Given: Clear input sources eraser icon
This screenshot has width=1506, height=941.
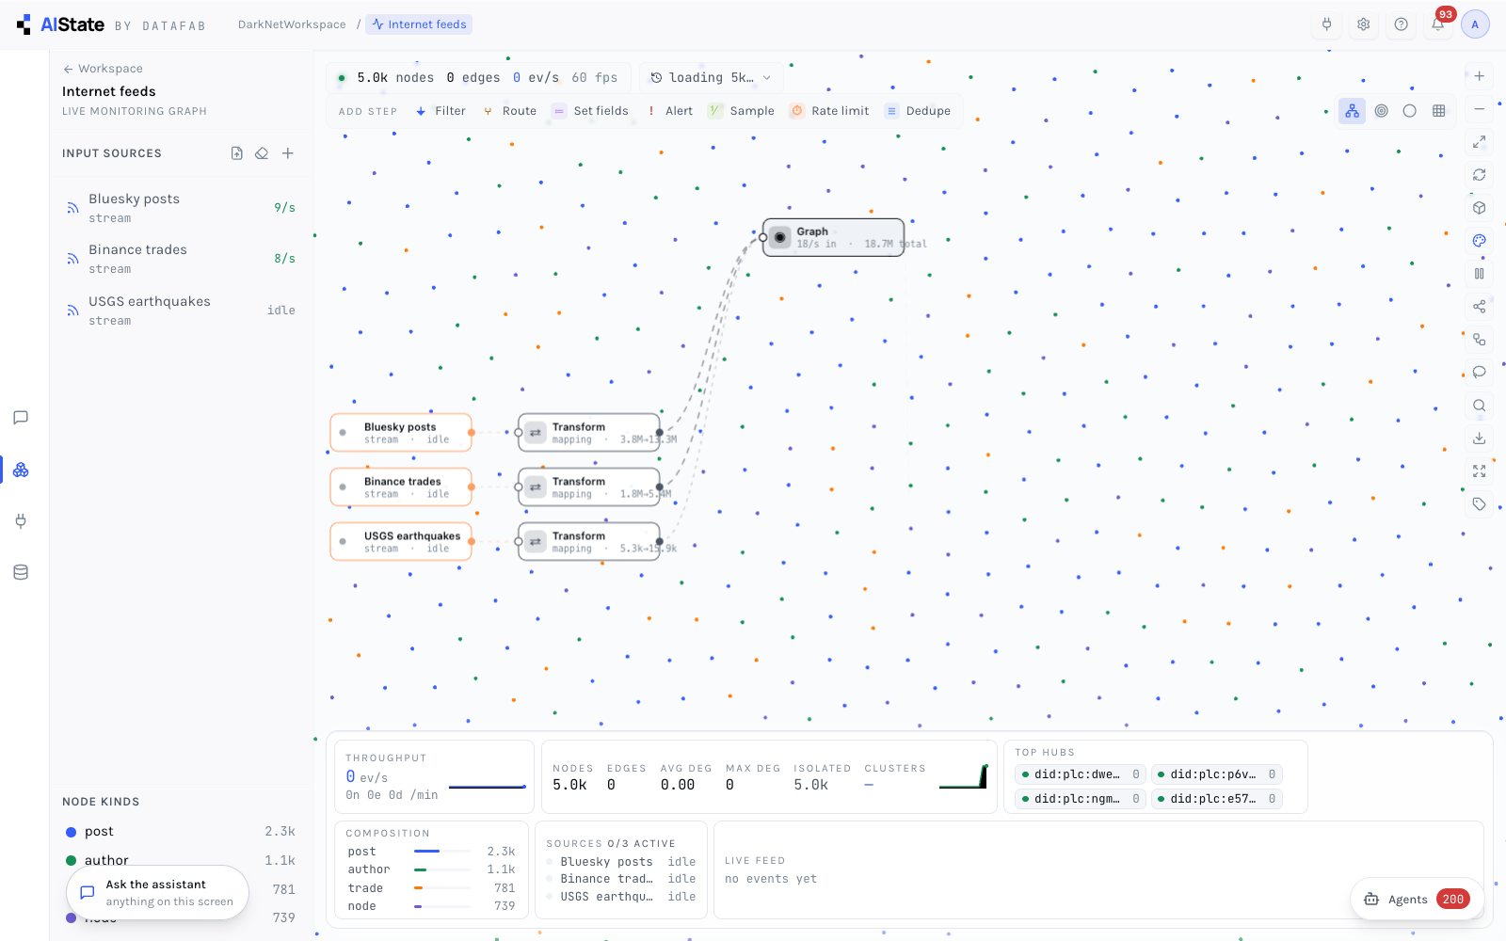Looking at the screenshot, I should point(262,153).
